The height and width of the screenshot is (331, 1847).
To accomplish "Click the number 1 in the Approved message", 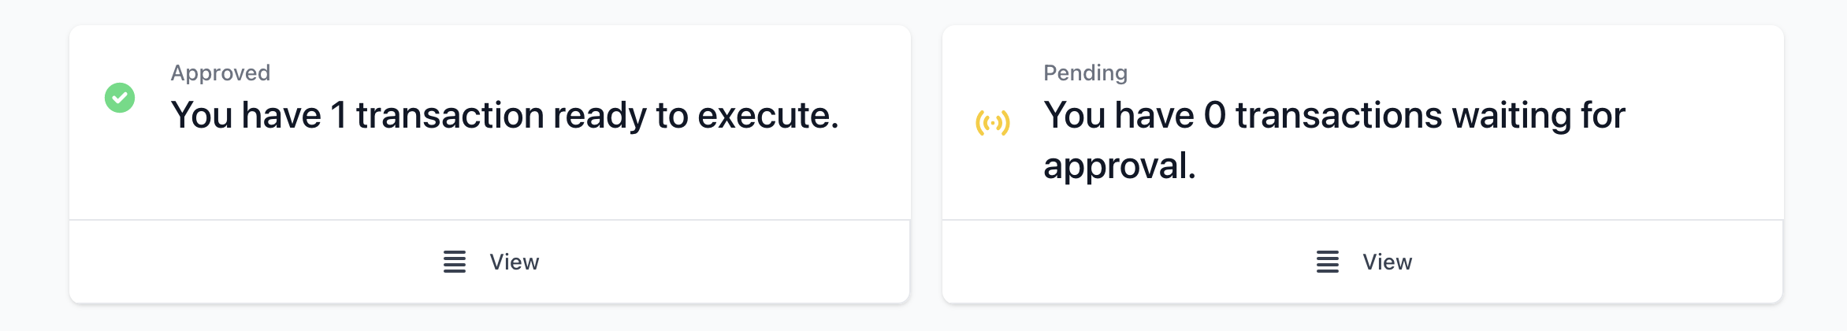I will click(339, 115).
